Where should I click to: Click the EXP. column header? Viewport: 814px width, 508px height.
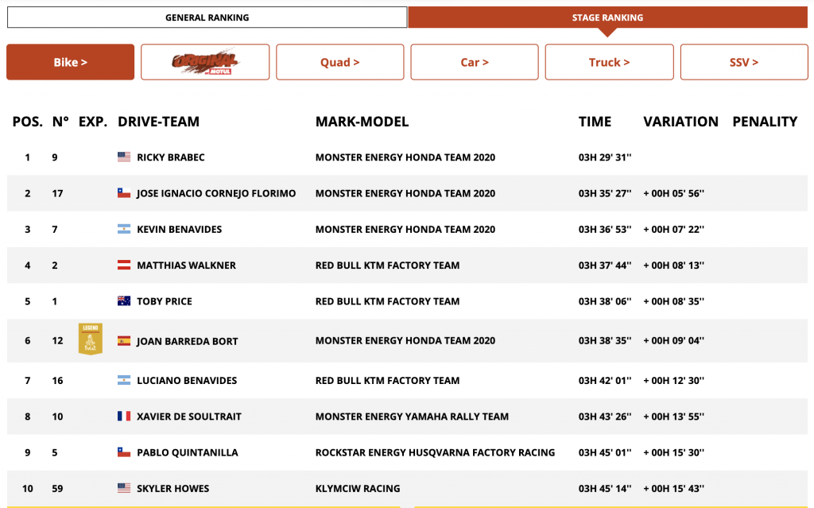pyautogui.click(x=93, y=122)
